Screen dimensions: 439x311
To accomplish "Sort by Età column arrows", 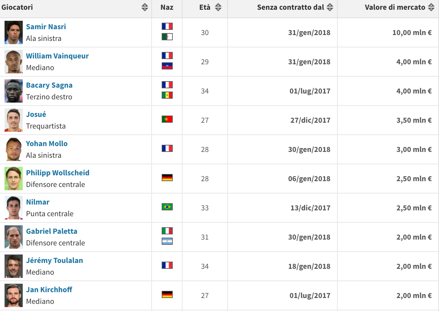I will 218,7.
